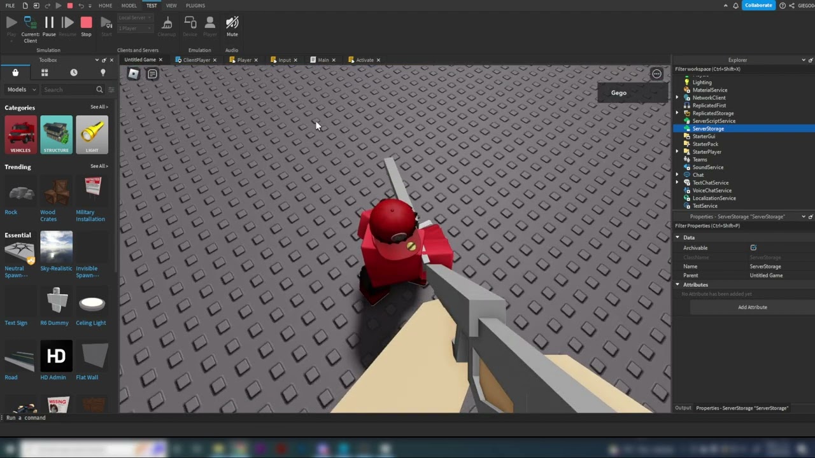Image resolution: width=815 pixels, height=458 pixels.
Task: Open the in-game chat icon in viewport
Action: 152,74
